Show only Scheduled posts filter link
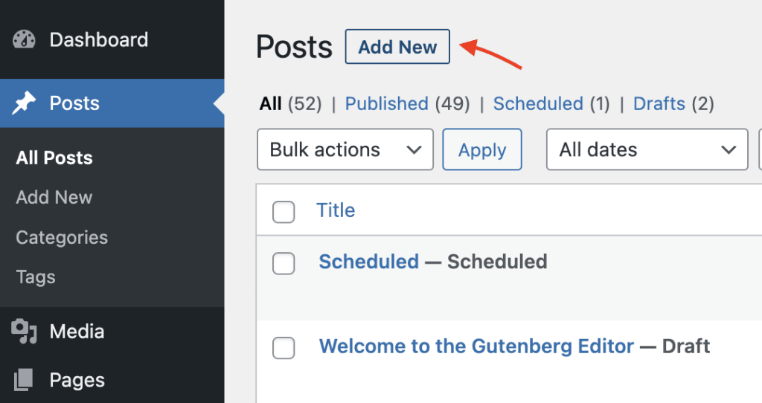762x403 pixels. (x=537, y=104)
